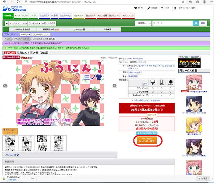Image resolution: width=214 pixels, height=183 pixels.
Task: Open 詳細検索 in the sub navigation
Action: [107, 29]
